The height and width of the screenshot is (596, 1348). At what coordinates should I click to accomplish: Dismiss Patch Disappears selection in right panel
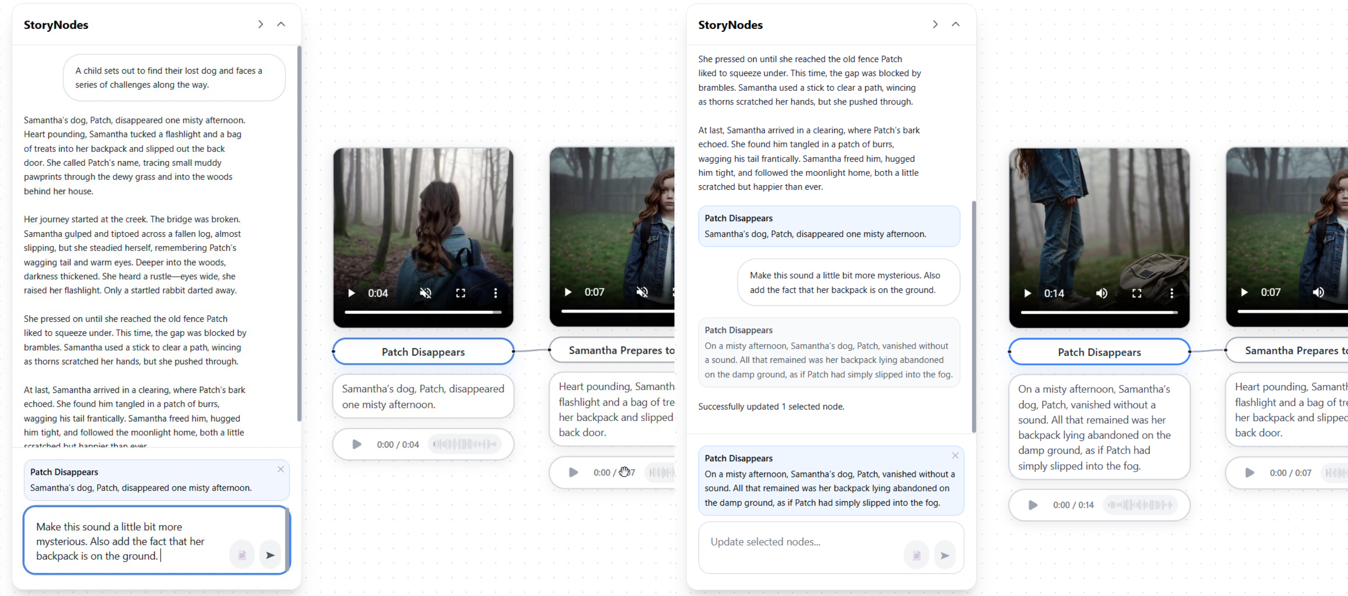pyautogui.click(x=955, y=456)
